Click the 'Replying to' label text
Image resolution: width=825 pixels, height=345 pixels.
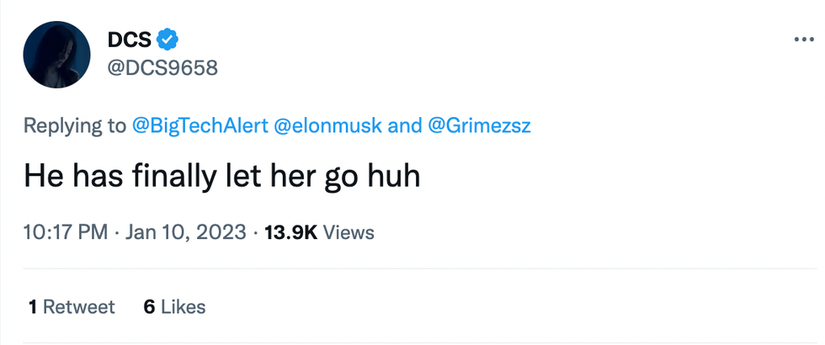(x=75, y=125)
